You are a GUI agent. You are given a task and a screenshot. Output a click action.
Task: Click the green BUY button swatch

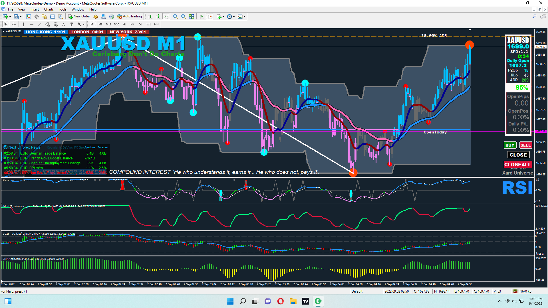(x=510, y=145)
